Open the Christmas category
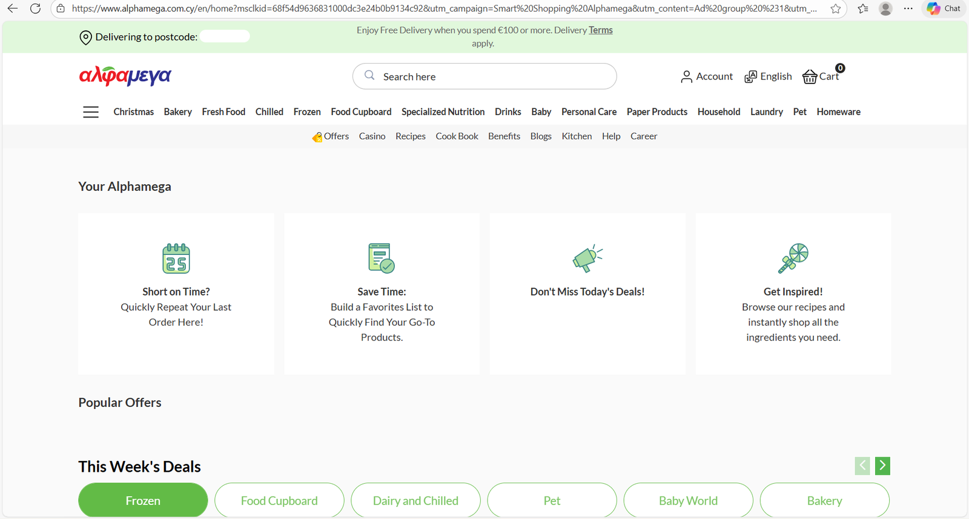Screen dimensions: 969x519 (134, 112)
